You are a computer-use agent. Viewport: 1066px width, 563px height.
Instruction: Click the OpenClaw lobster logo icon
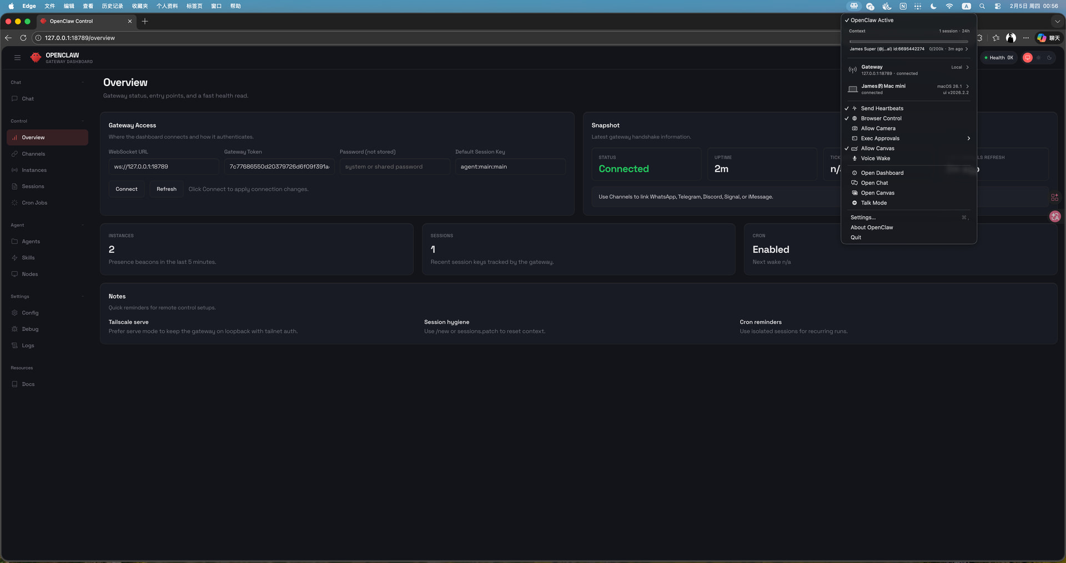[36, 58]
